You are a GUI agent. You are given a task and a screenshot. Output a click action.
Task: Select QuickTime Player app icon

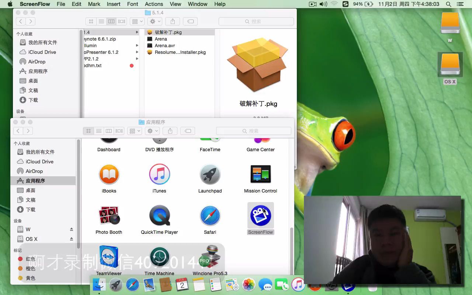pos(159,216)
